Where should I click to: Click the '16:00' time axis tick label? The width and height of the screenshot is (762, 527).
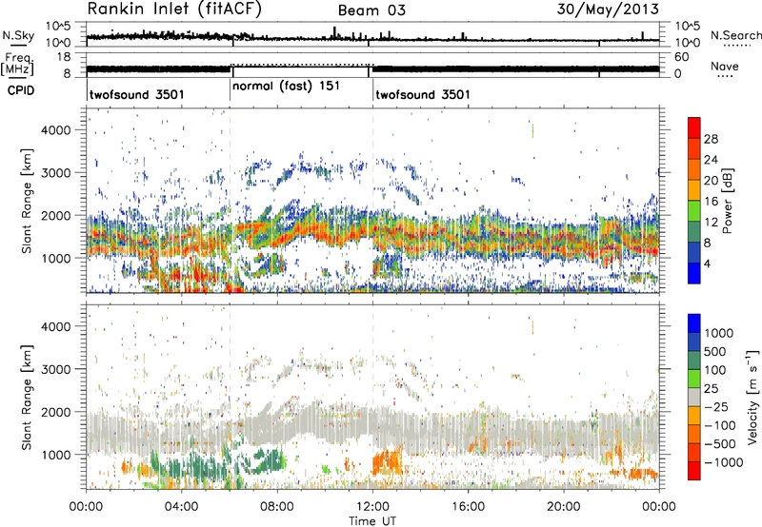click(468, 507)
